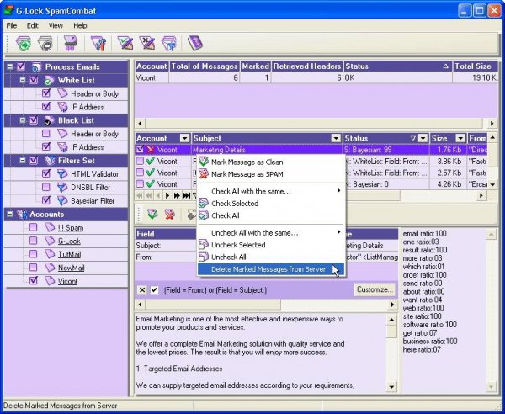Image resolution: width=505 pixels, height=414 pixels.
Task: Open the Status column filter dropdown
Action: tap(423, 139)
